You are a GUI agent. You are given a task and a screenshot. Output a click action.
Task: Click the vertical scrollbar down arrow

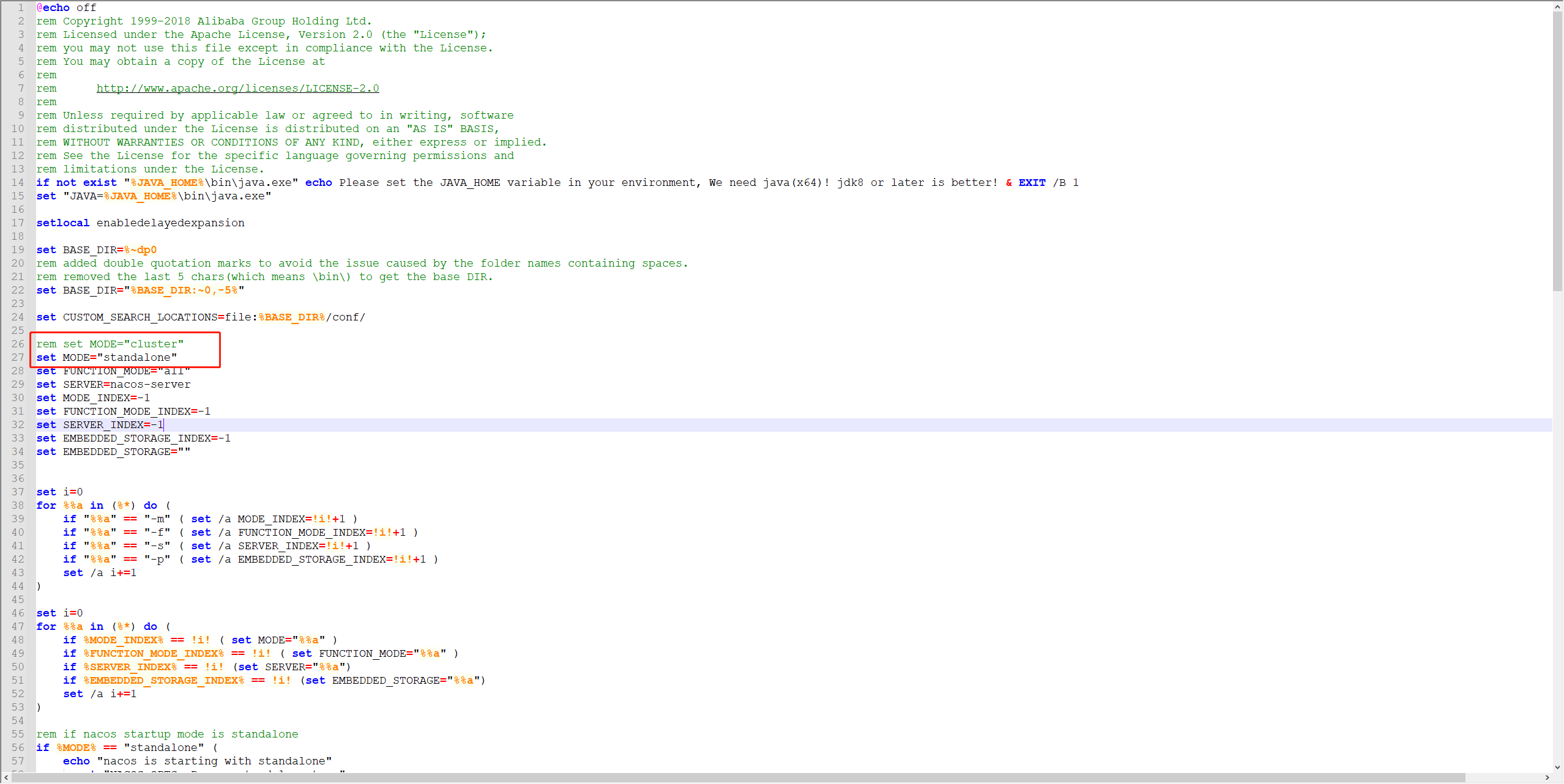coord(1557,767)
